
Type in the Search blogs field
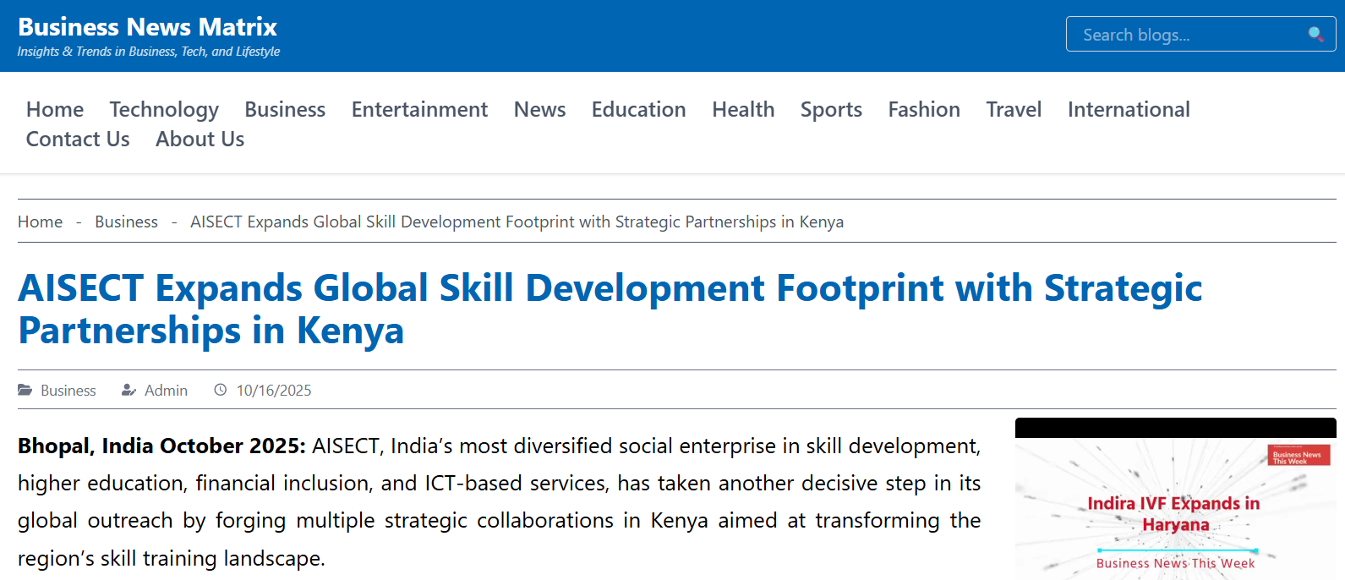(x=1184, y=35)
